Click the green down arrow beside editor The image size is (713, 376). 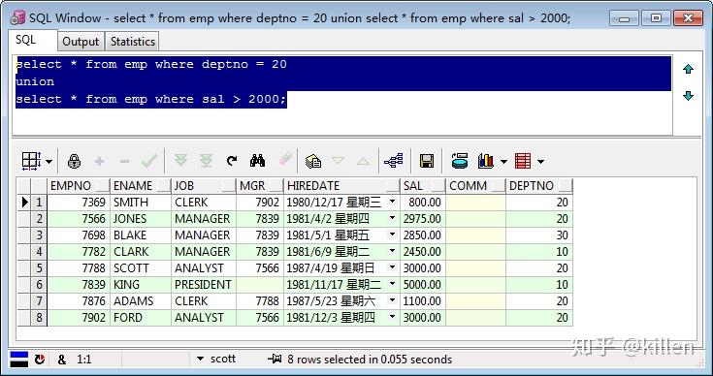coord(688,95)
